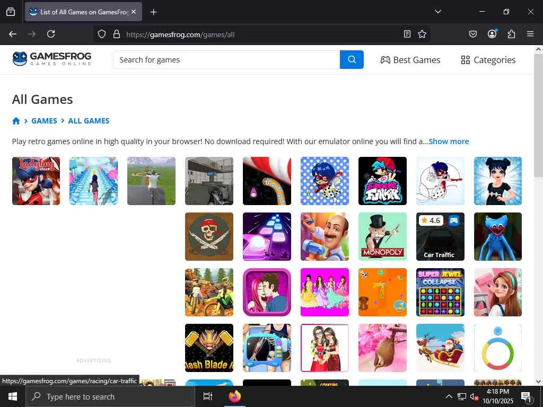Image resolution: width=543 pixels, height=407 pixels.
Task: Open the Firefox account icon
Action: coord(492,34)
